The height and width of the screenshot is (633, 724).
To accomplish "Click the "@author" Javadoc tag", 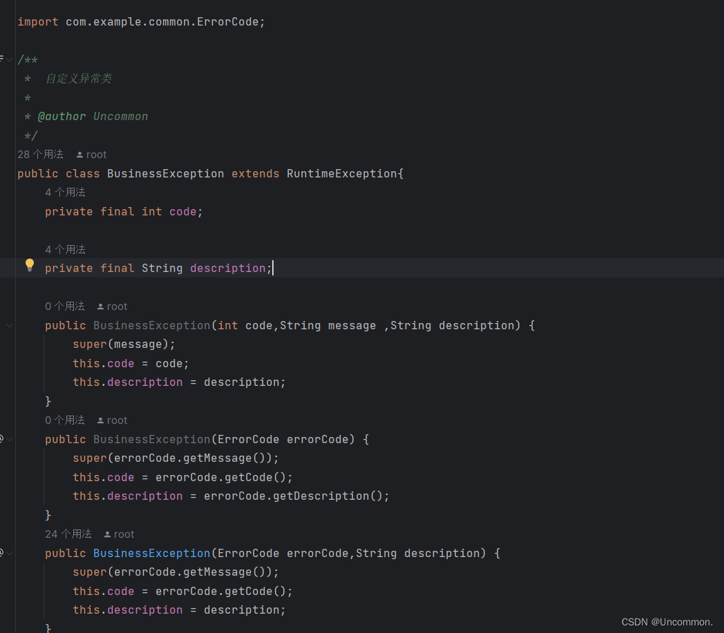I will [x=62, y=116].
